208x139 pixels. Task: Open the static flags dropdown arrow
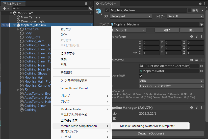tap(202, 10)
